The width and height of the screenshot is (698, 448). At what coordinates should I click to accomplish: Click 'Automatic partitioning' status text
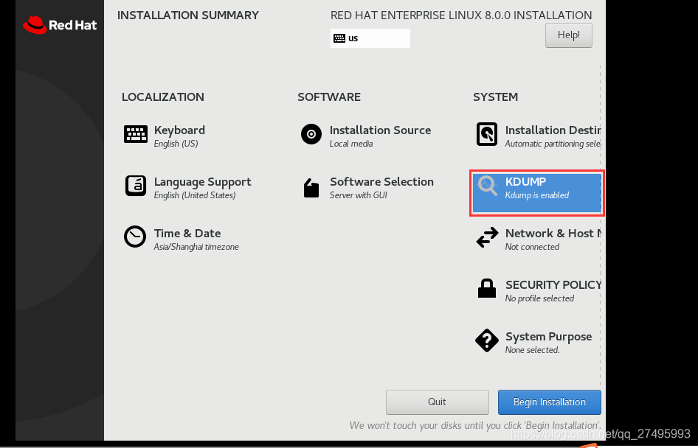point(553,144)
